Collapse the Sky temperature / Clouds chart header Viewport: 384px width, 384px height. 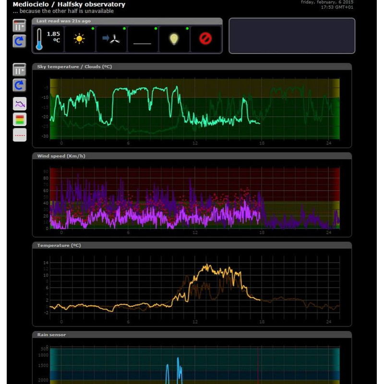(x=192, y=67)
